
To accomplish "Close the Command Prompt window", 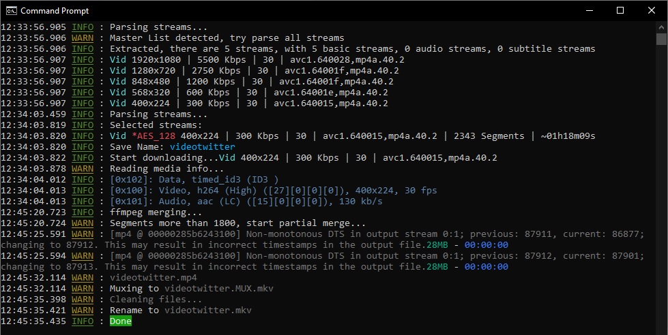I will pos(652,11).
